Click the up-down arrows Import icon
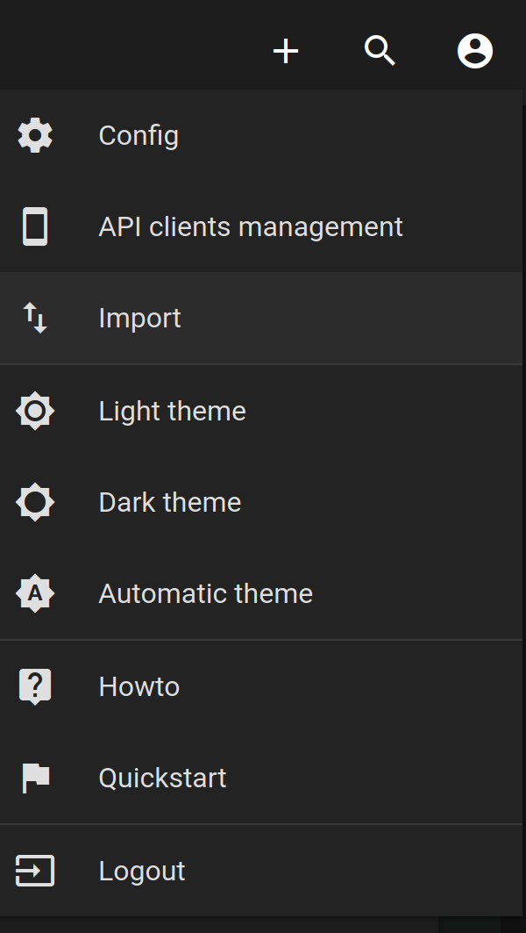Viewport: 526px width, 933px height. tap(35, 318)
